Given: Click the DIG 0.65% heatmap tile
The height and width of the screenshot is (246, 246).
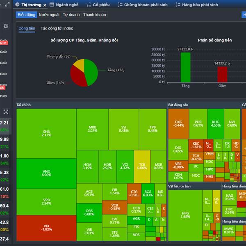Looking at the screenshot, I should tap(178, 150).
